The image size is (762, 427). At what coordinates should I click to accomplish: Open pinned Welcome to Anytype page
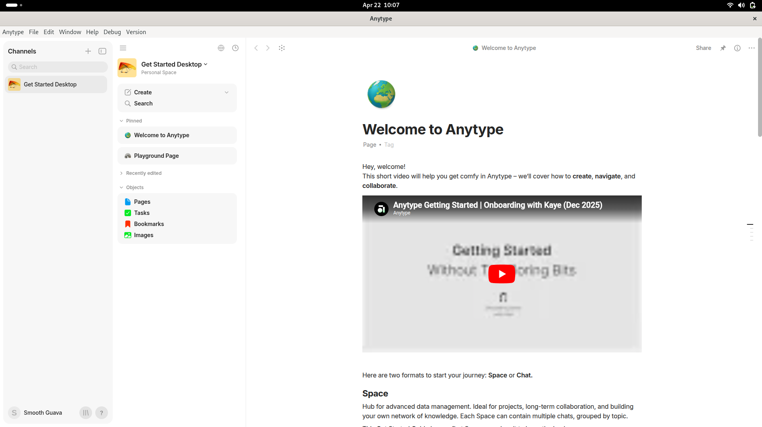(x=177, y=135)
